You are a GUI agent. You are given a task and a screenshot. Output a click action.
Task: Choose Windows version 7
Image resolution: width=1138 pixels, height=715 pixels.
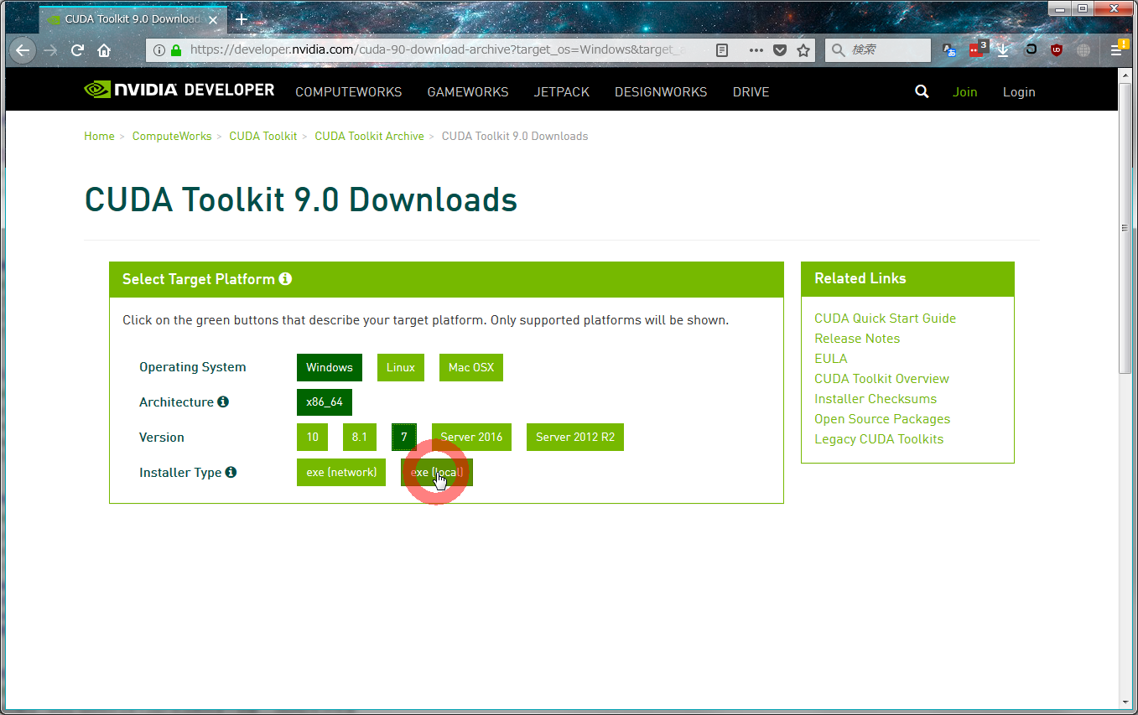404,438
